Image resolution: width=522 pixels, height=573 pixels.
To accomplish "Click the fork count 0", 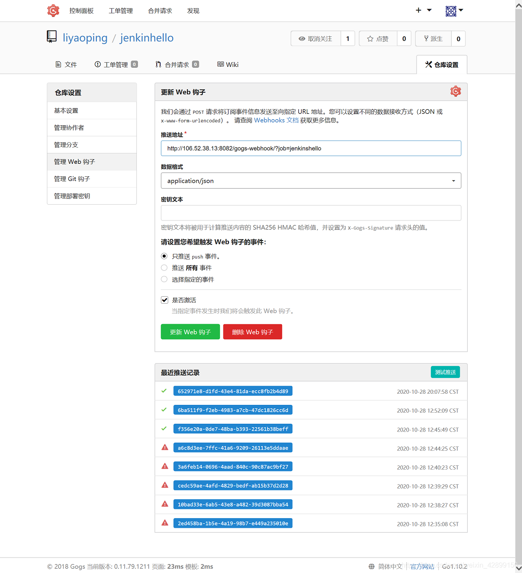I will click(x=458, y=39).
